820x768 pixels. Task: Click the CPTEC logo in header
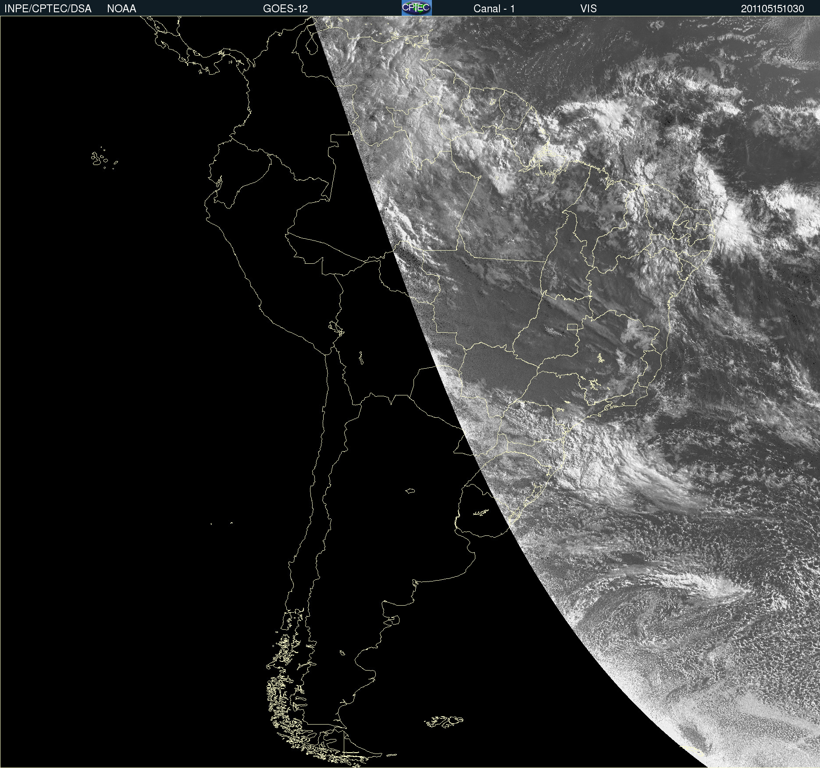click(x=417, y=8)
